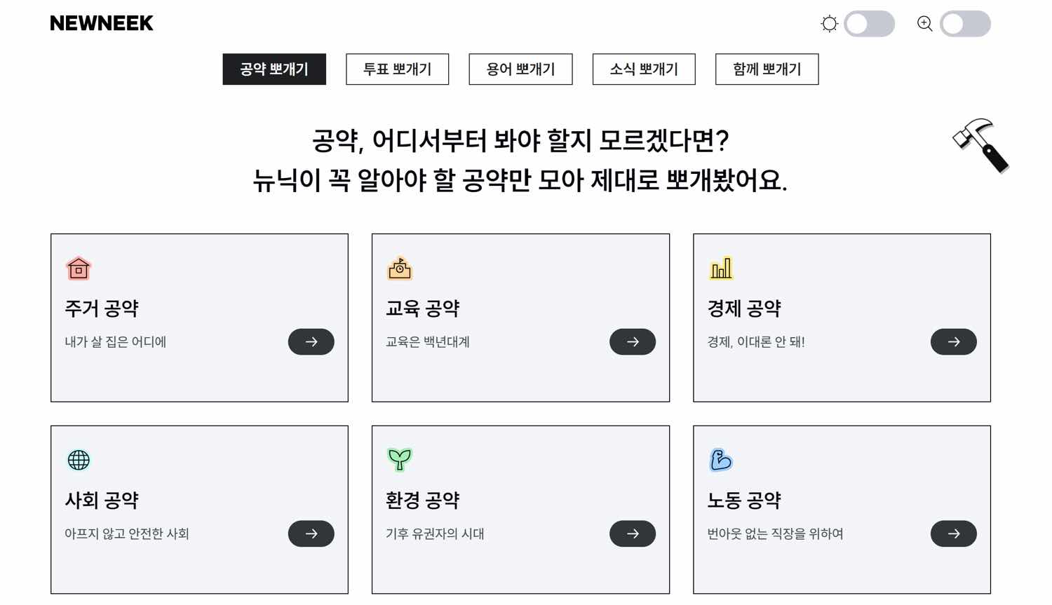Image resolution: width=1052 pixels, height=605 pixels.
Task: Toggle the zoom enlargement switch
Action: 965,24
